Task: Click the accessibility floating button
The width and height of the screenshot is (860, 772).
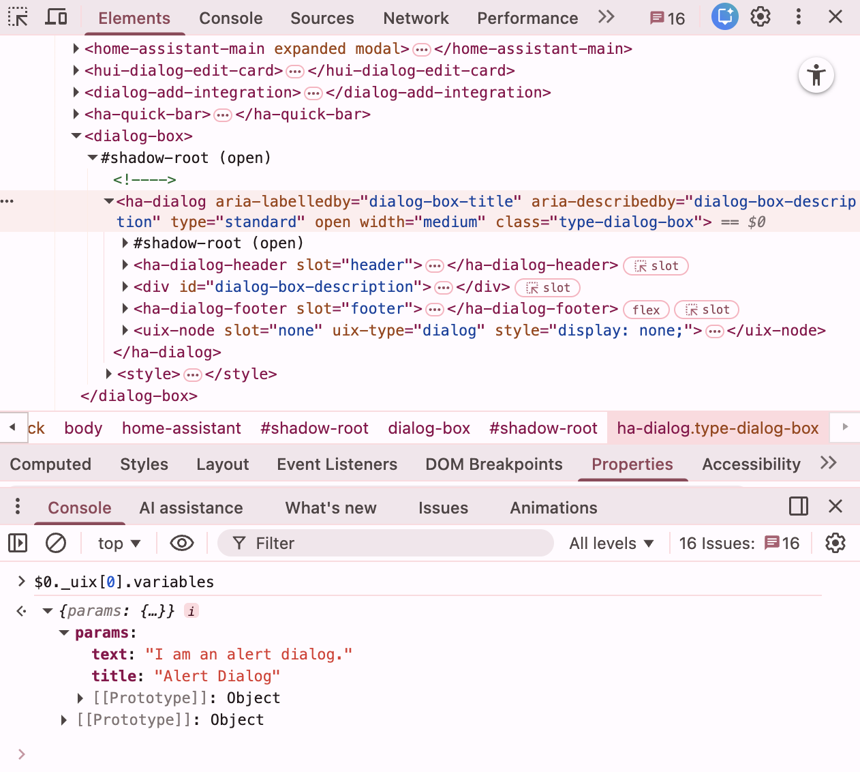Action: pos(816,76)
